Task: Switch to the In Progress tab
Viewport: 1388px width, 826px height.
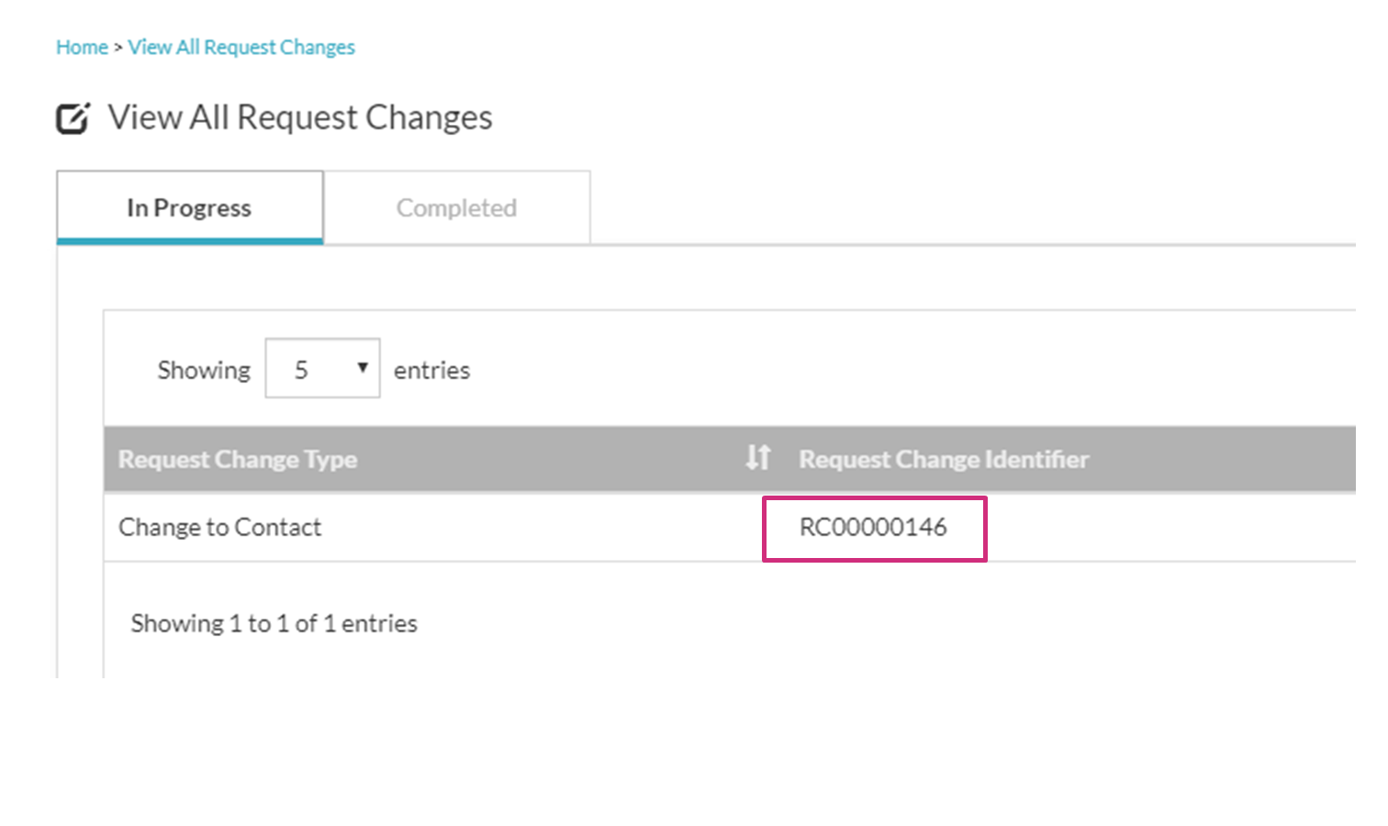Action: (190, 207)
